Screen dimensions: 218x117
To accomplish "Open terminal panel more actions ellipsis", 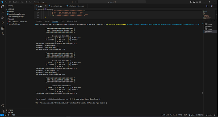I will pyautogui.click(x=208, y=21).
